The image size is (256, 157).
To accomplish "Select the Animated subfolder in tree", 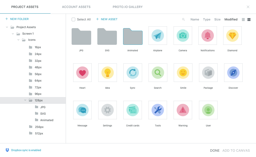I will click(47, 120).
